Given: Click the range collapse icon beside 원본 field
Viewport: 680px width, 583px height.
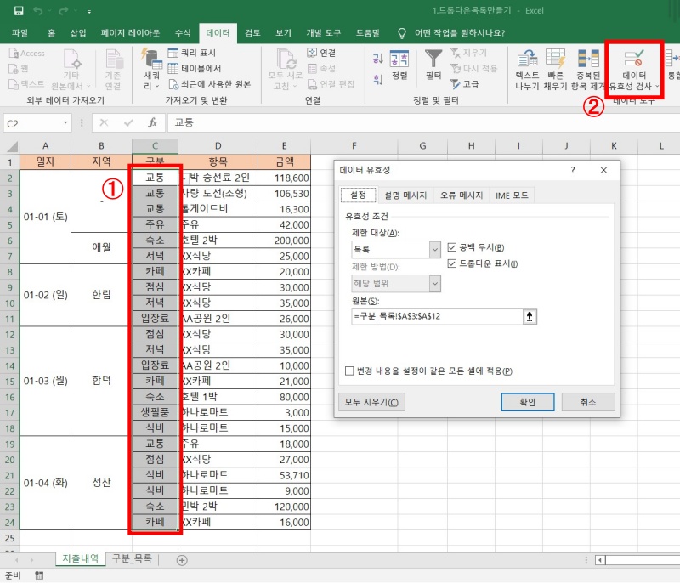Looking at the screenshot, I should [x=530, y=317].
